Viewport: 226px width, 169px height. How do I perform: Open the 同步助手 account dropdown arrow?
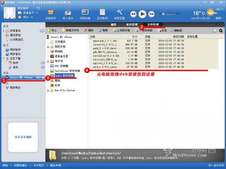pos(38,8)
